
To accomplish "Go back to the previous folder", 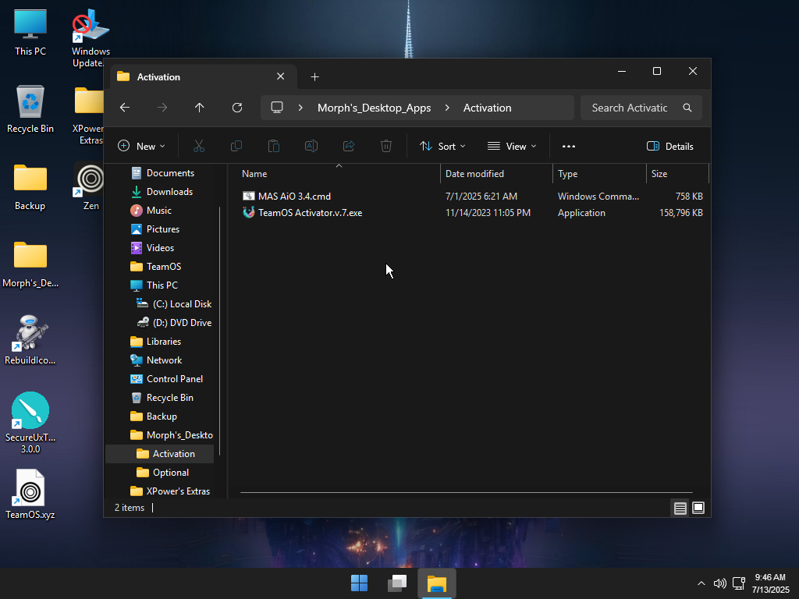I will click(125, 108).
